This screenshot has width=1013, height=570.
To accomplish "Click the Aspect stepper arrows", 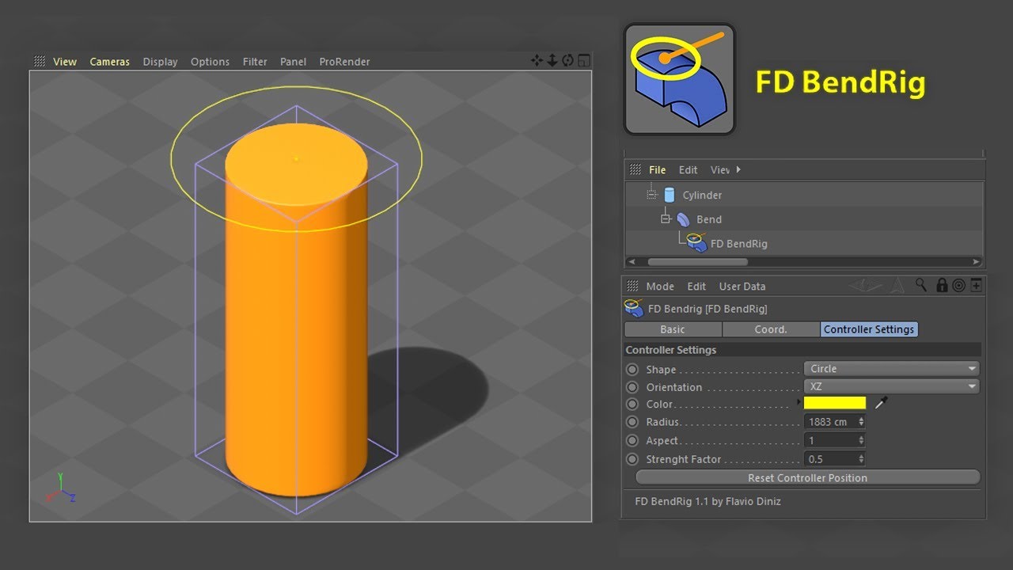I will [861, 440].
